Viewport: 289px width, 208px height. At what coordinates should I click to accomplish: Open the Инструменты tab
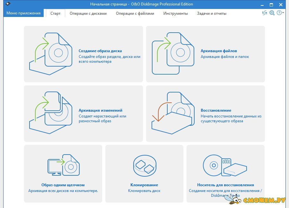pyautogui.click(x=175, y=13)
